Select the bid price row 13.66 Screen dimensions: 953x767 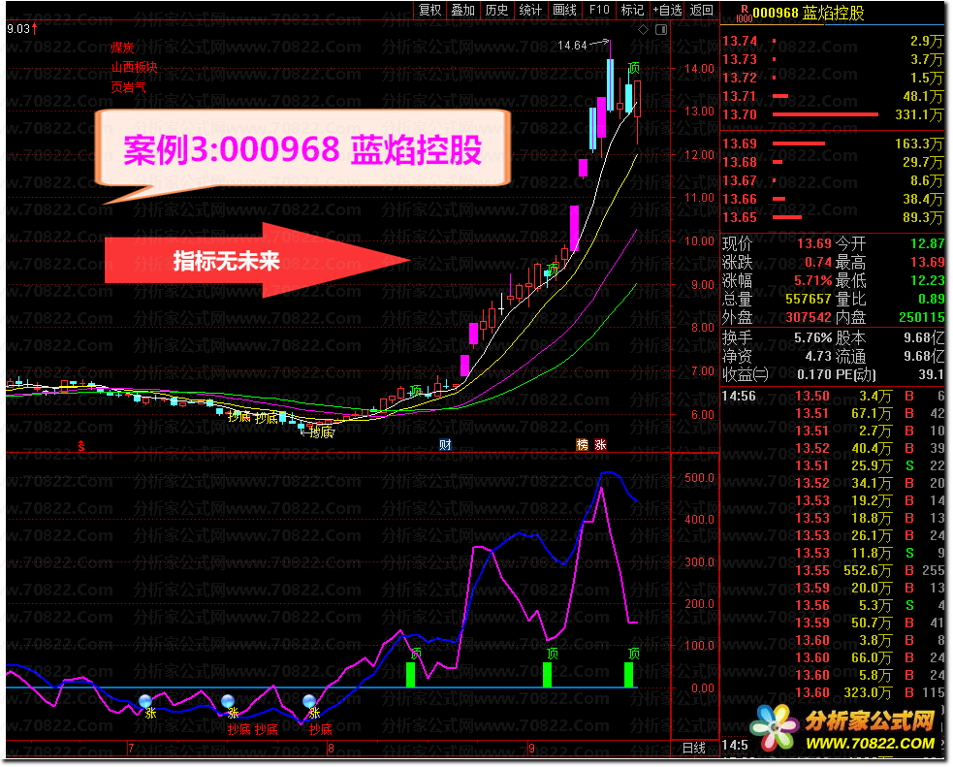833,199
